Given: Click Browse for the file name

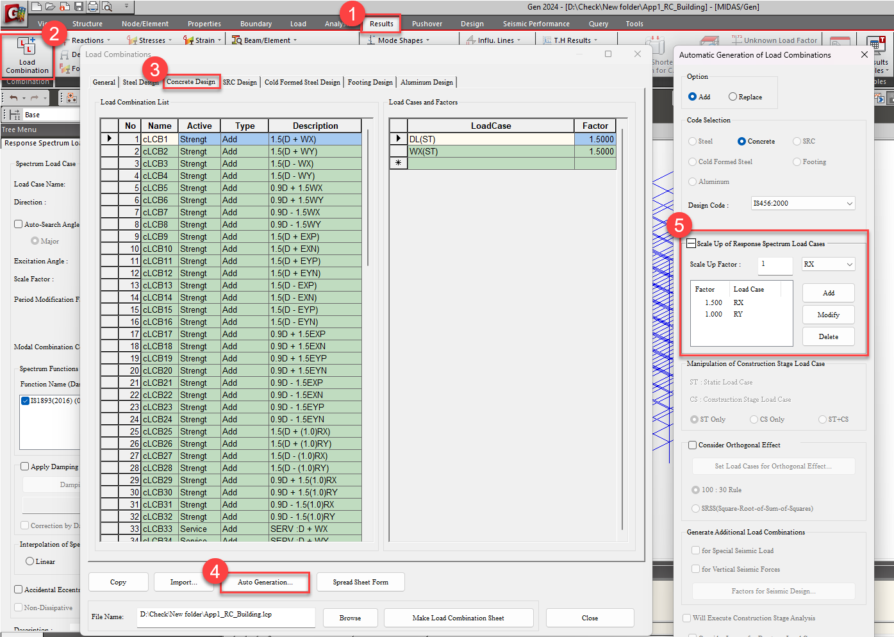Looking at the screenshot, I should 350,618.
